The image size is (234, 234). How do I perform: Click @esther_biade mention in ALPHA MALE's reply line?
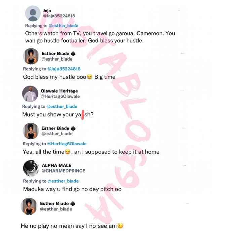[63, 181]
